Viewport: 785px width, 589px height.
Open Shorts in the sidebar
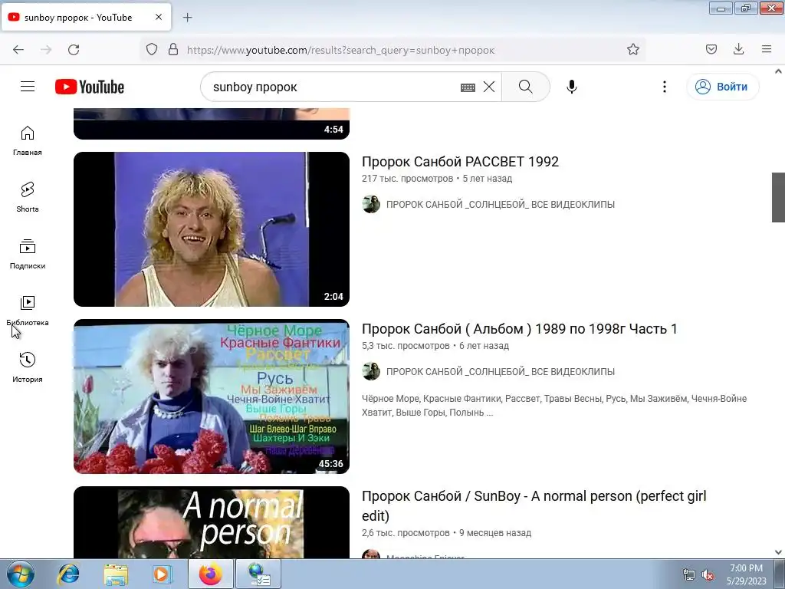tap(28, 197)
